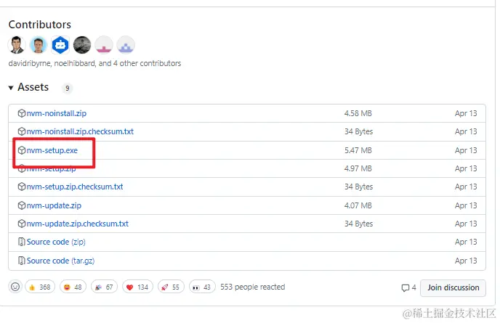Click package icon beside nvm-setup.exe

click(x=21, y=150)
